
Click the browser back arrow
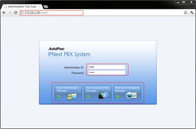pyautogui.click(x=4, y=13)
